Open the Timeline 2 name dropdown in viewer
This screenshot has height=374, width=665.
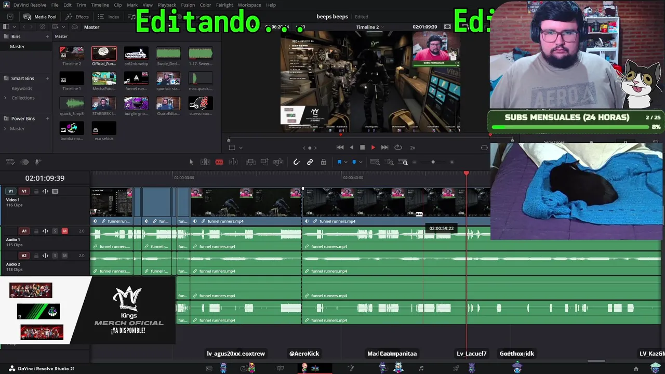383,27
